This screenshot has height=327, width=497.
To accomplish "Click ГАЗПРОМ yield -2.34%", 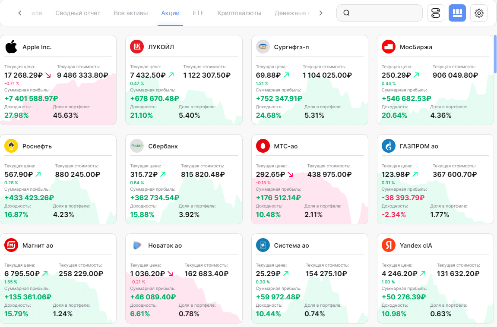I will pos(394,215).
